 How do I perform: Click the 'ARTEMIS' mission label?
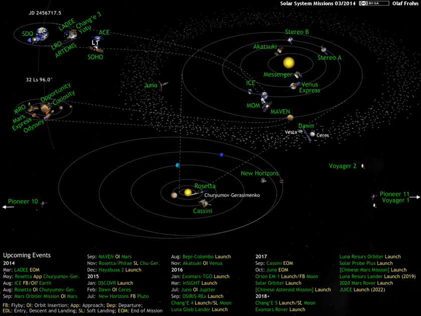point(66,50)
